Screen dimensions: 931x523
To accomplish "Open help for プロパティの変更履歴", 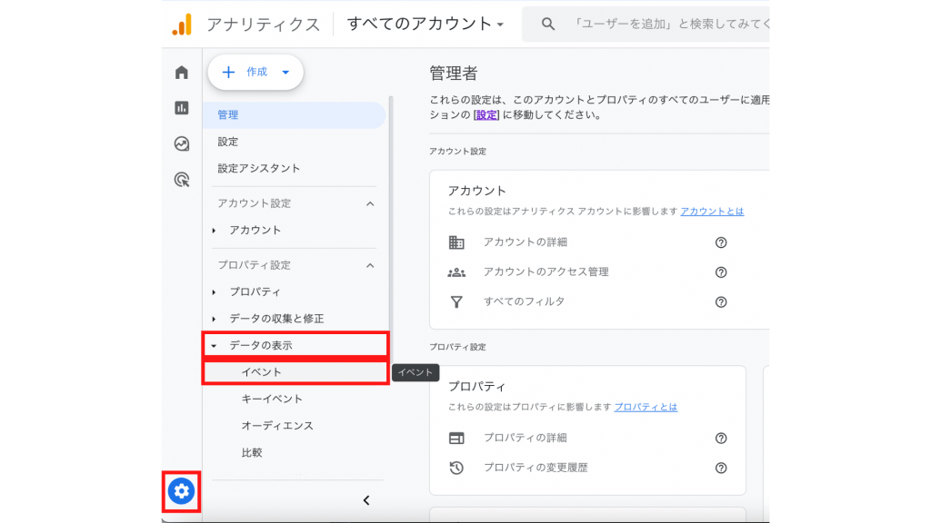I will 721,468.
